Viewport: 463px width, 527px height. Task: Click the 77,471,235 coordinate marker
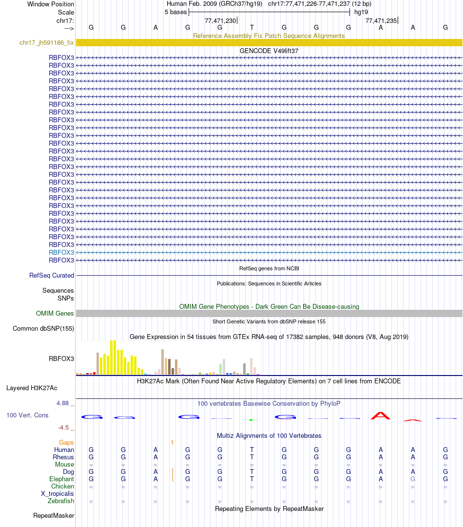coord(382,20)
